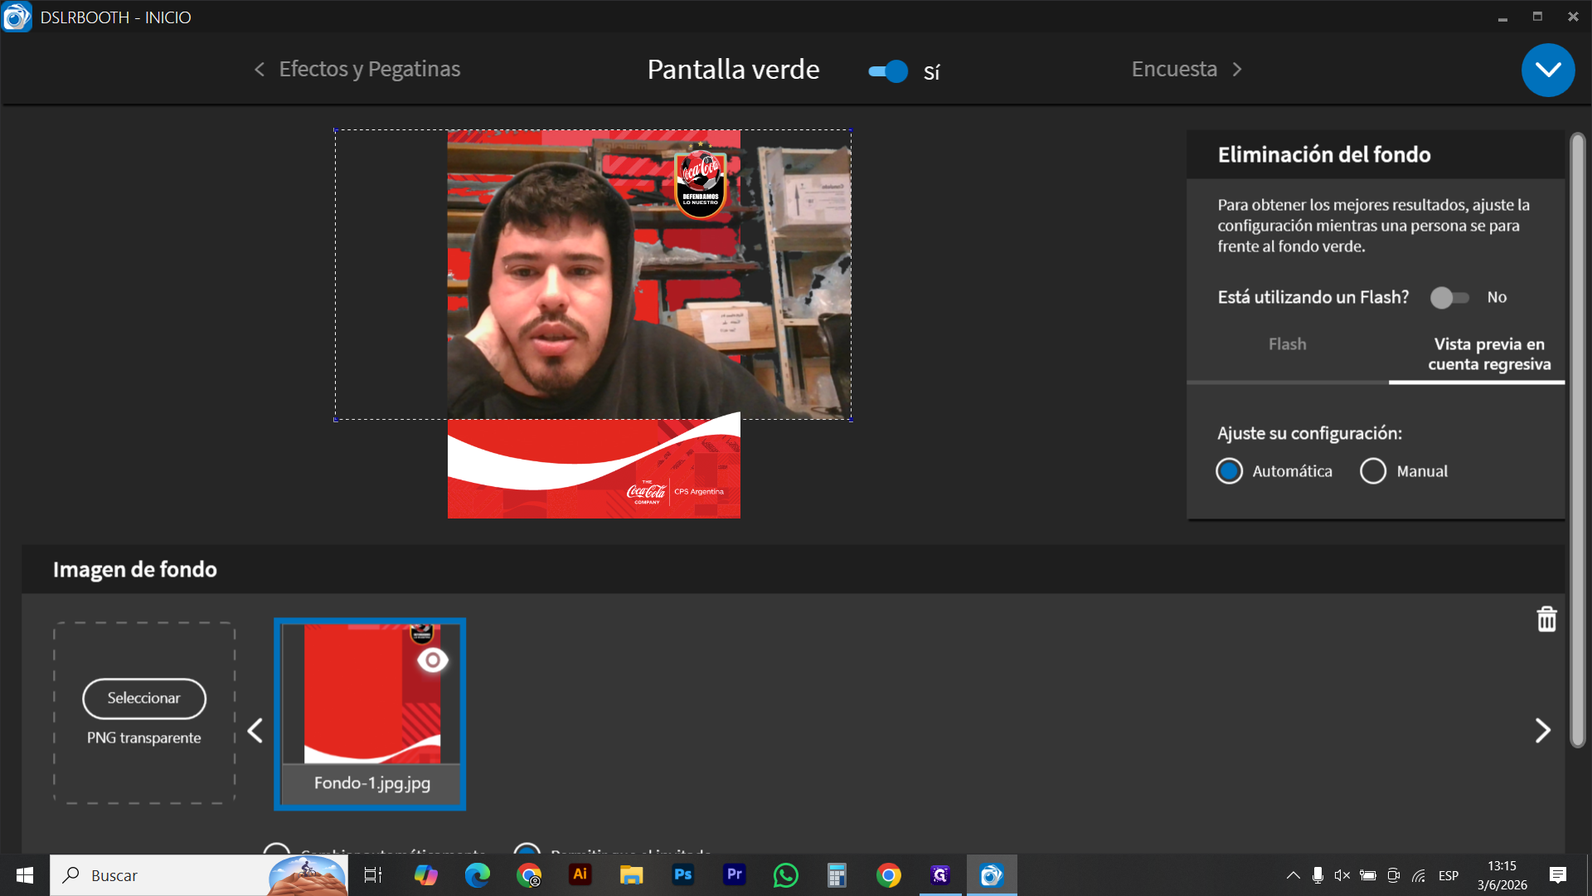Open the Chrome profile icon beside Edge
Image resolution: width=1592 pixels, height=896 pixels.
coord(529,875)
